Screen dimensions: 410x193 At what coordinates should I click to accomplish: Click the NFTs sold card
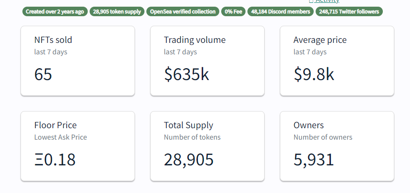pos(78,61)
